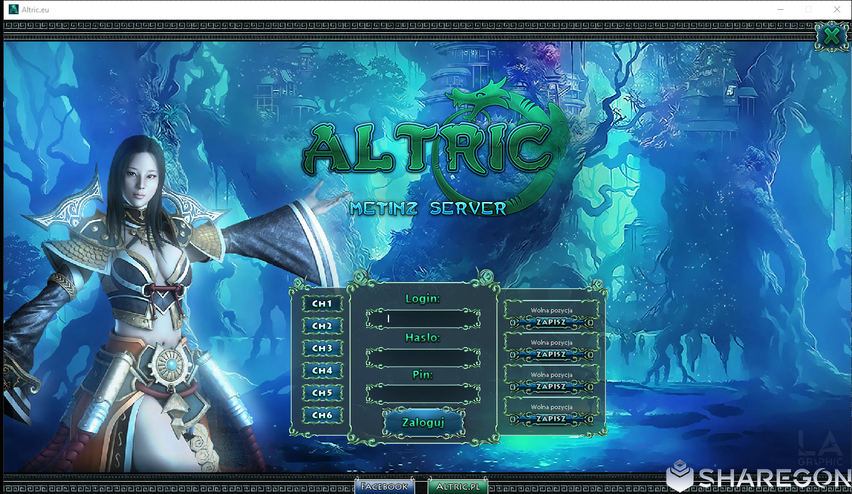Click Zapisz in the third account slot
852x494 pixels.
click(551, 387)
